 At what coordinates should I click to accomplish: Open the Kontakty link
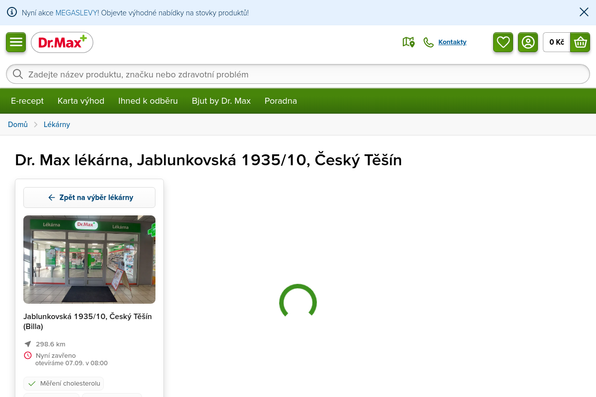[452, 42]
